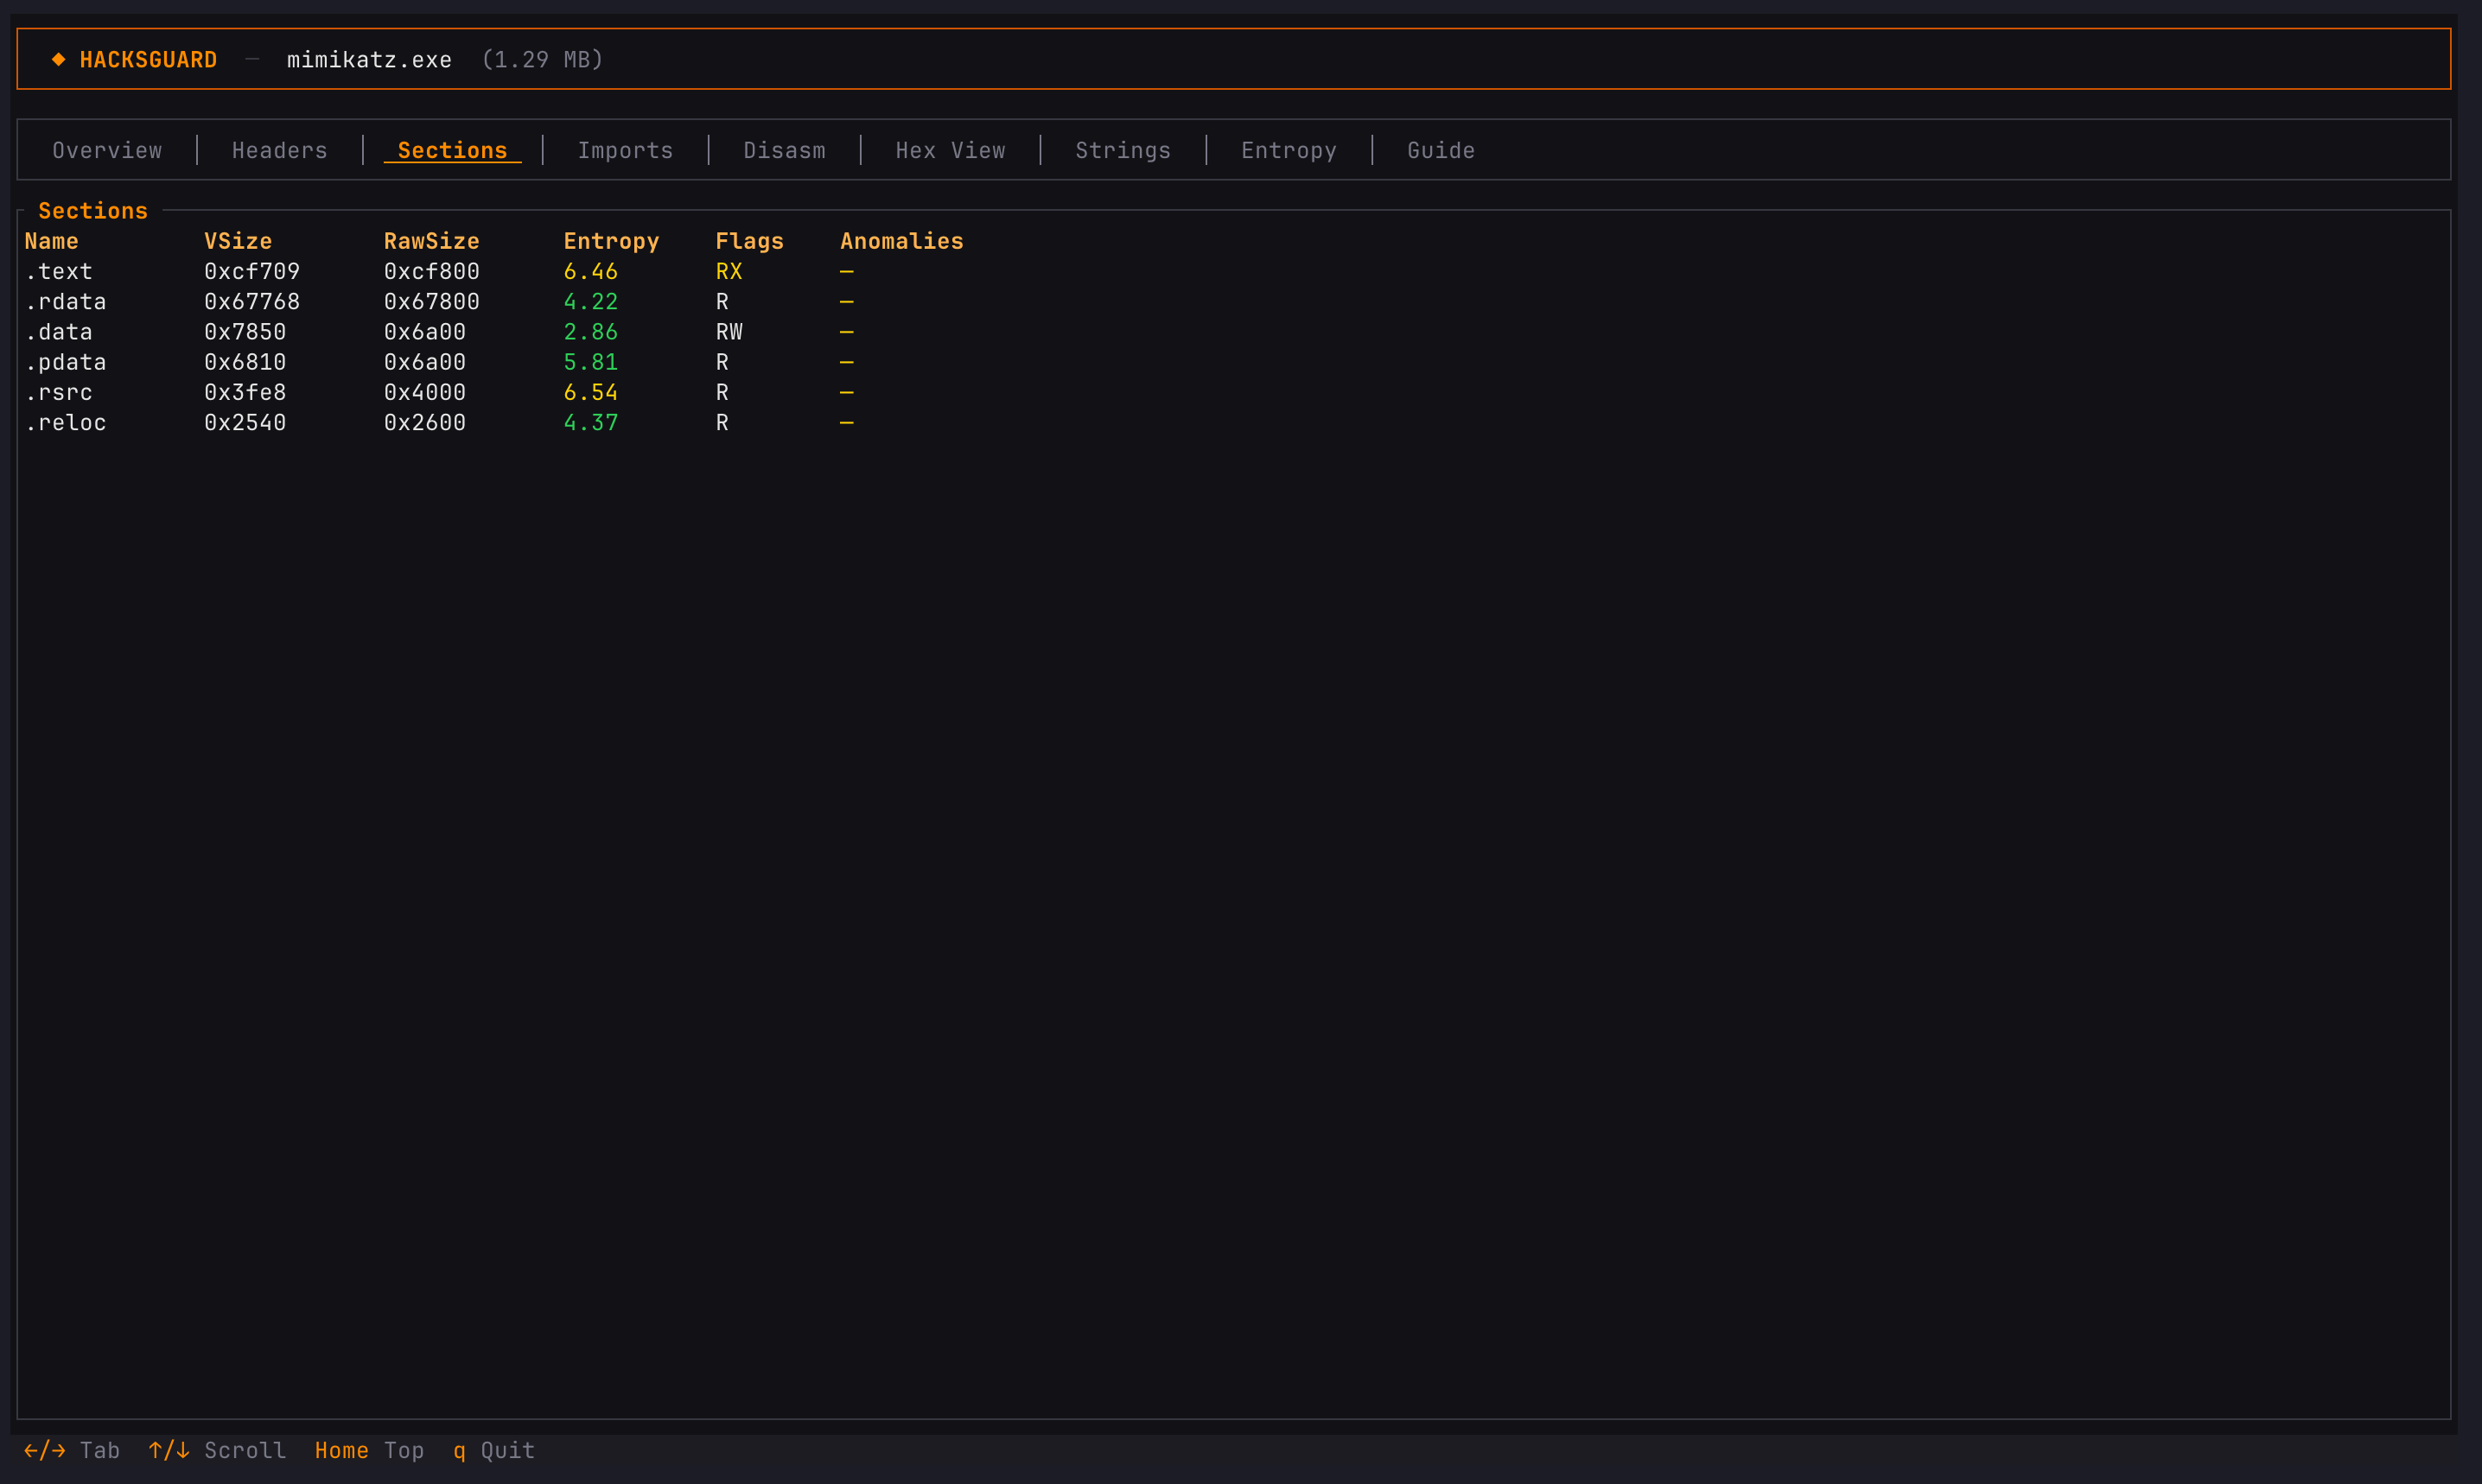Open the Headers tab
This screenshot has height=1484, width=2482.
click(280, 151)
